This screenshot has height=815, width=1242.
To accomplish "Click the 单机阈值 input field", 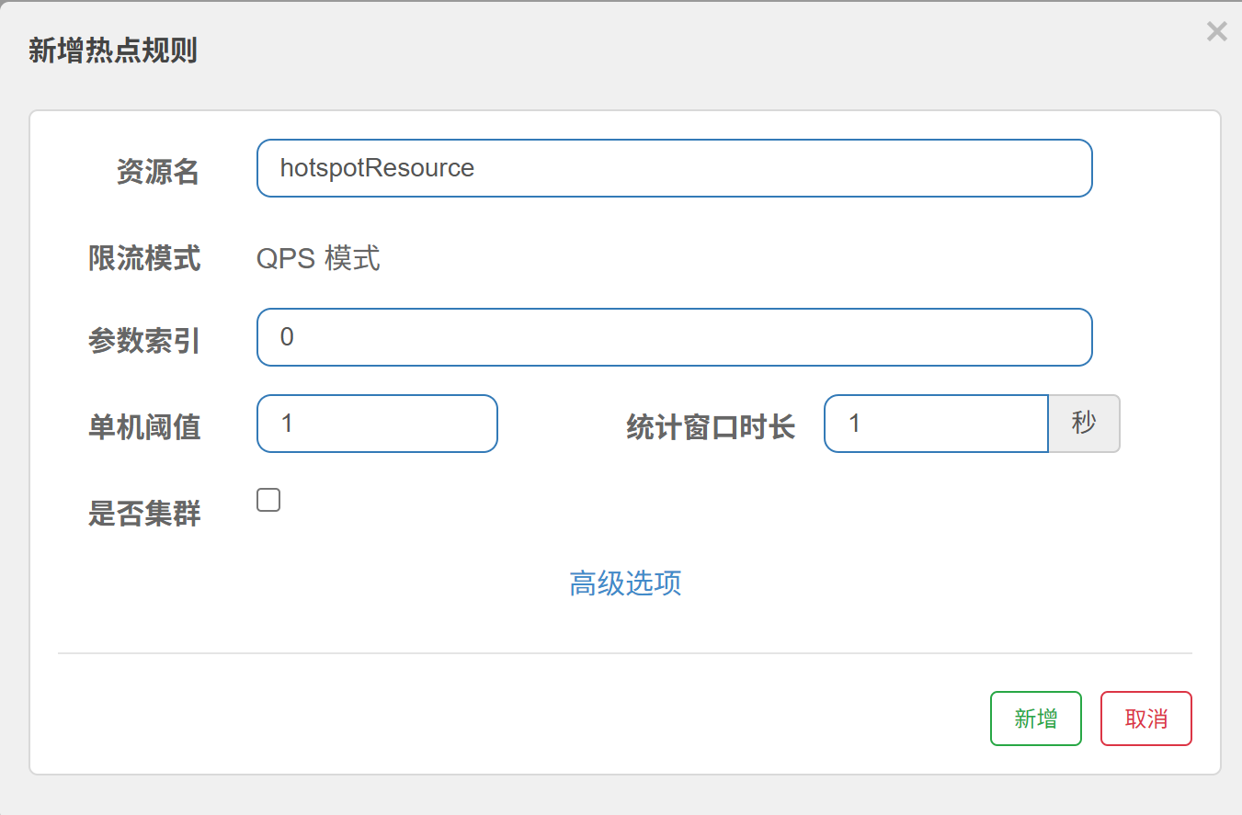I will click(x=377, y=424).
